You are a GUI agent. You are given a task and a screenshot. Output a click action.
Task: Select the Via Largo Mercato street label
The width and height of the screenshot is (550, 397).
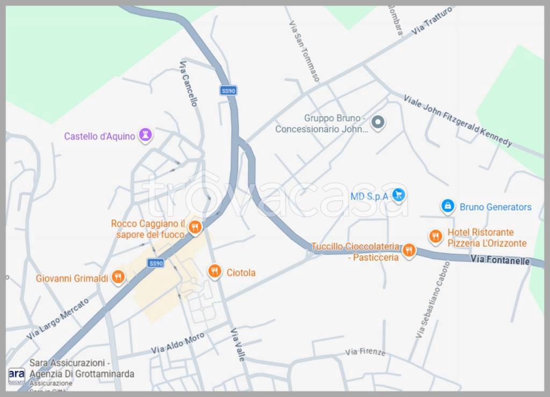tap(58, 319)
